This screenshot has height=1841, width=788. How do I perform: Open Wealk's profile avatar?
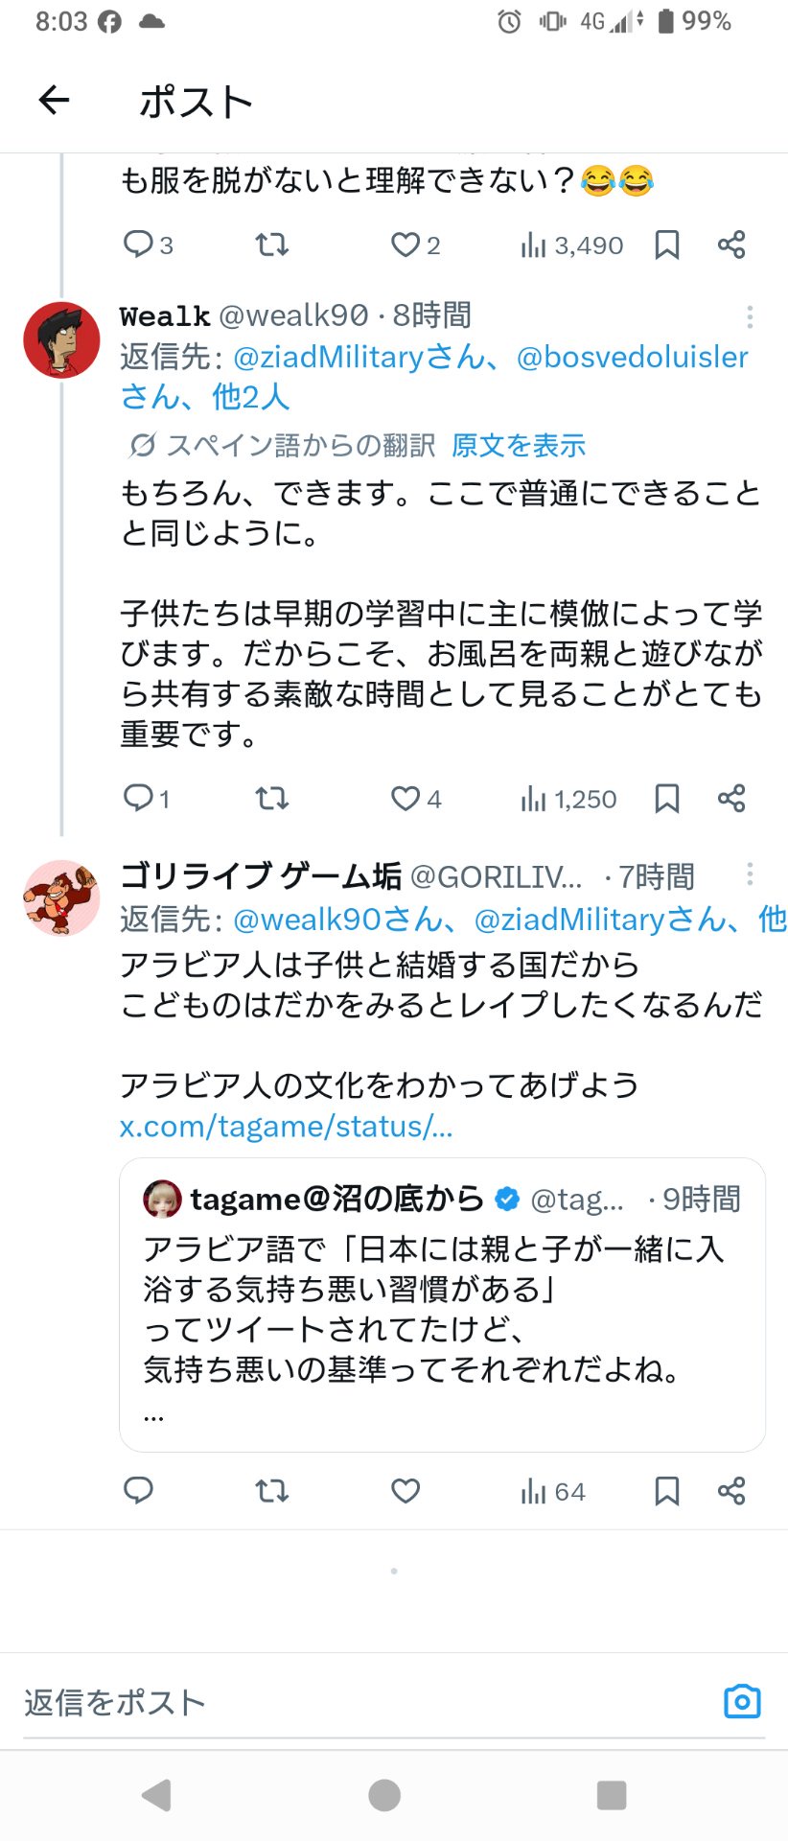pos(61,340)
